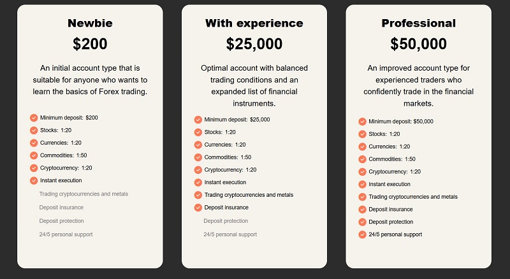Click the Professional Minimum deposit $50,000 checkmark

pyautogui.click(x=362, y=122)
